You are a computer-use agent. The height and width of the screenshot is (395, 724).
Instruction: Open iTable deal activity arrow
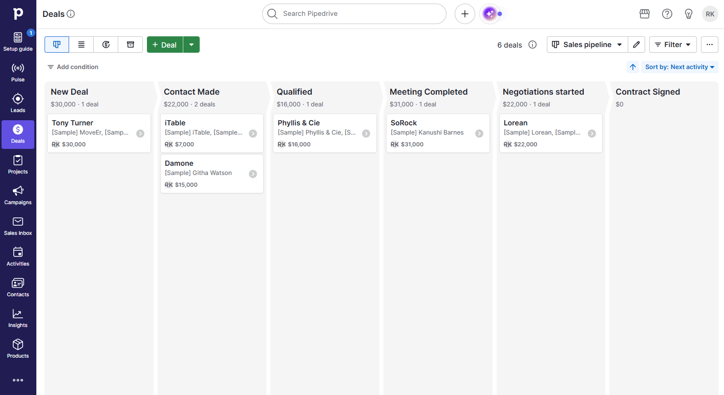[x=253, y=134]
